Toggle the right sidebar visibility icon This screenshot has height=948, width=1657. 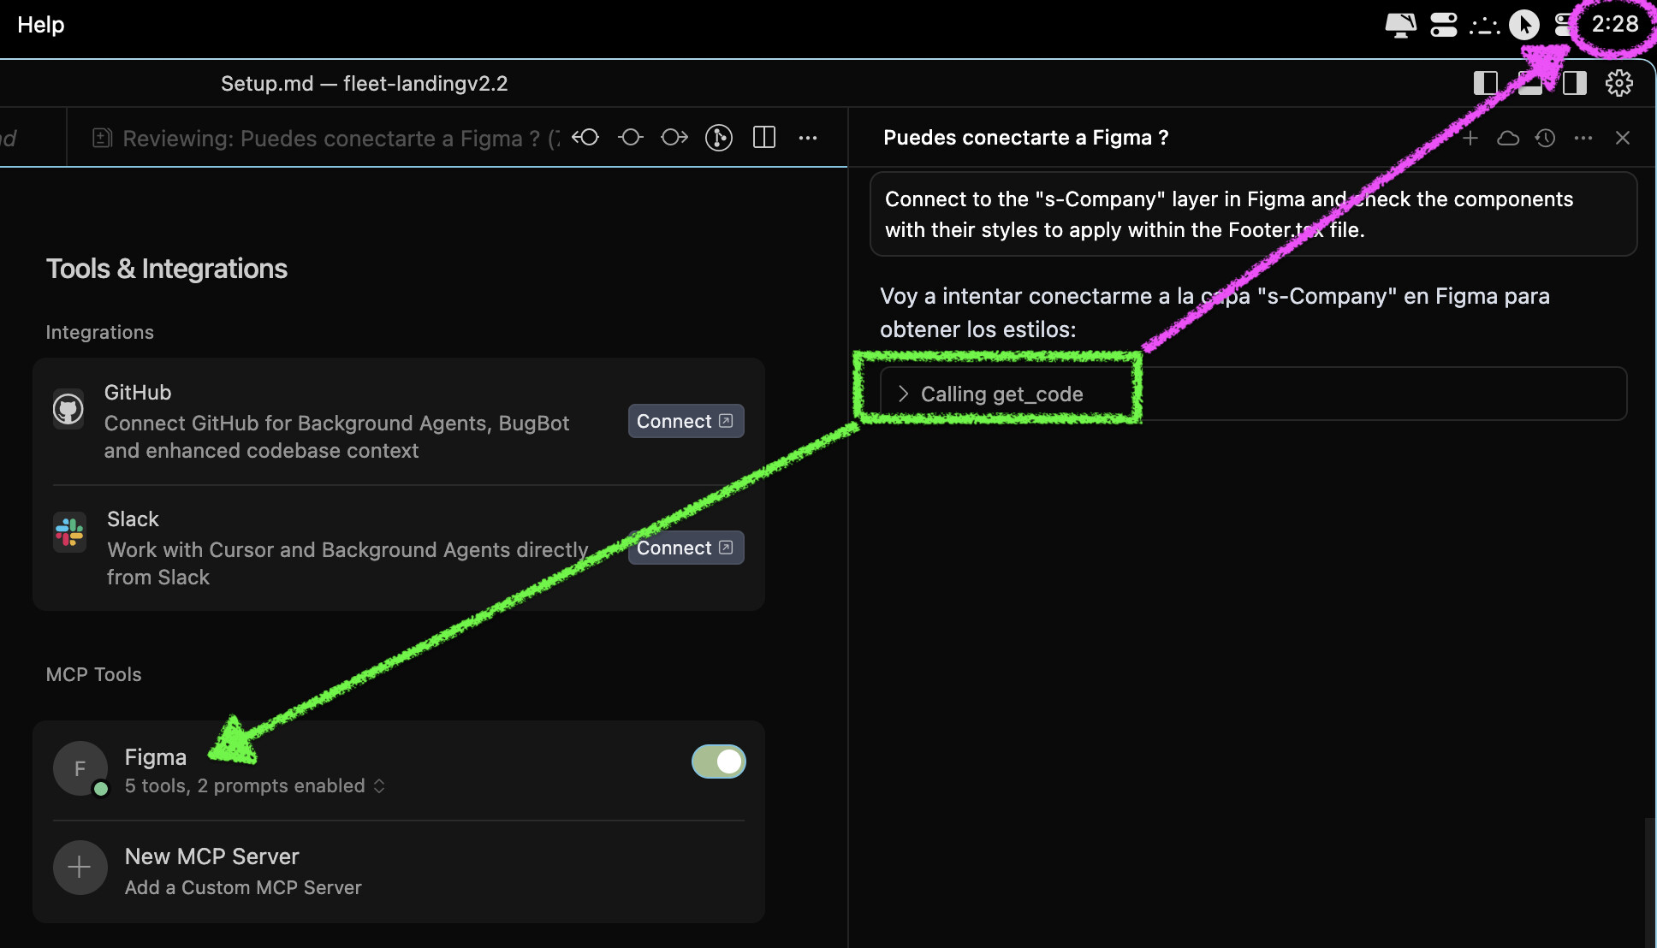click(x=1574, y=83)
